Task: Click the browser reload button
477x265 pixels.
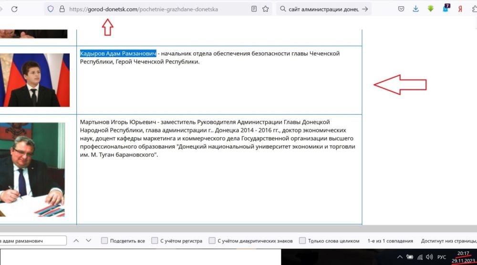Action: click(14, 9)
